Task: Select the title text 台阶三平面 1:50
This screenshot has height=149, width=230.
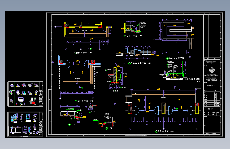Action: (x=166, y=131)
